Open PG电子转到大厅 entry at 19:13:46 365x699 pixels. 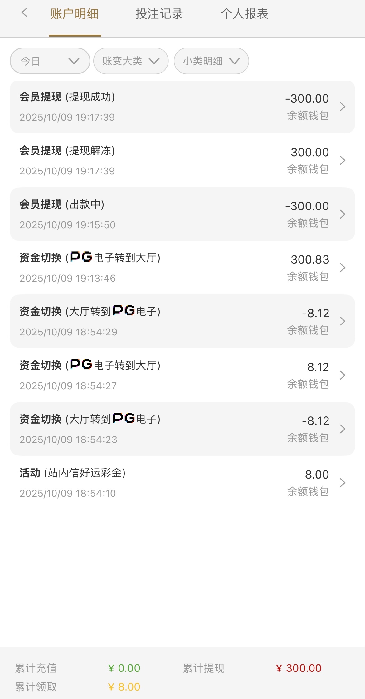click(156, 268)
